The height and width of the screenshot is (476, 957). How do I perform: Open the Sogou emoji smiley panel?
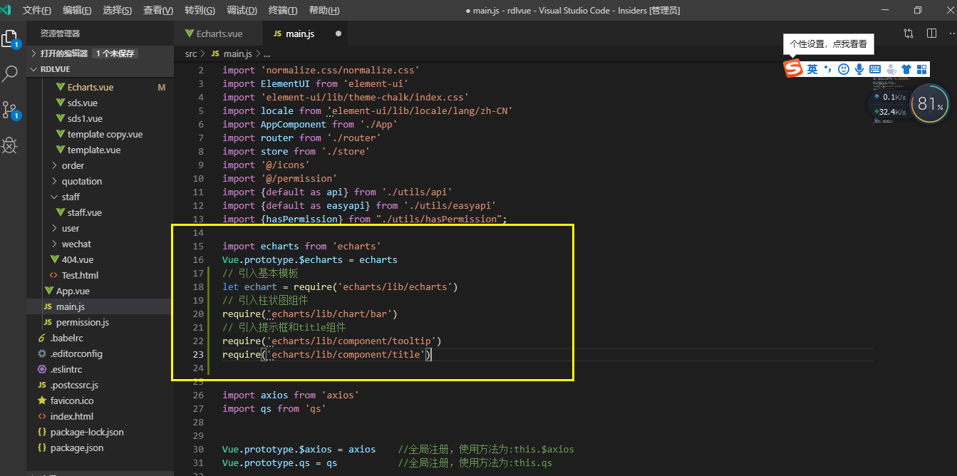coord(844,69)
